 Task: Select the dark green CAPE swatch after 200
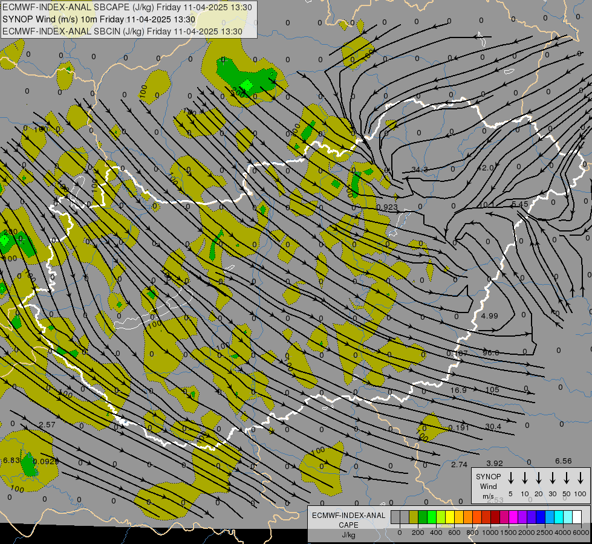point(423,517)
